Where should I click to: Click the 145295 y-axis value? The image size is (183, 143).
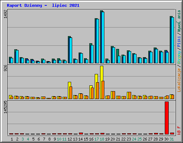coord(5,107)
